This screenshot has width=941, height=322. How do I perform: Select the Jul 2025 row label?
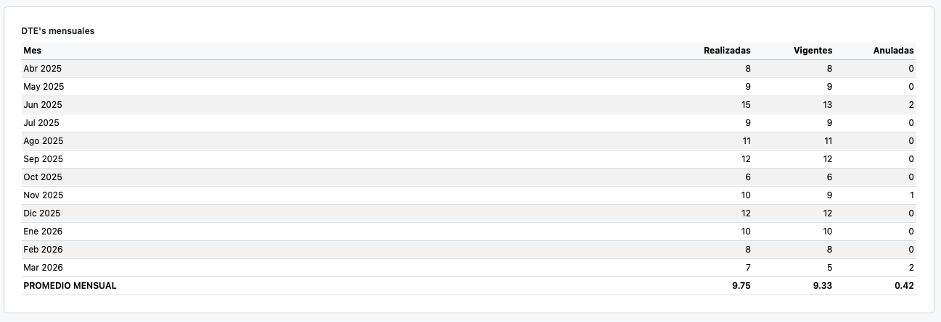pyautogui.click(x=41, y=123)
